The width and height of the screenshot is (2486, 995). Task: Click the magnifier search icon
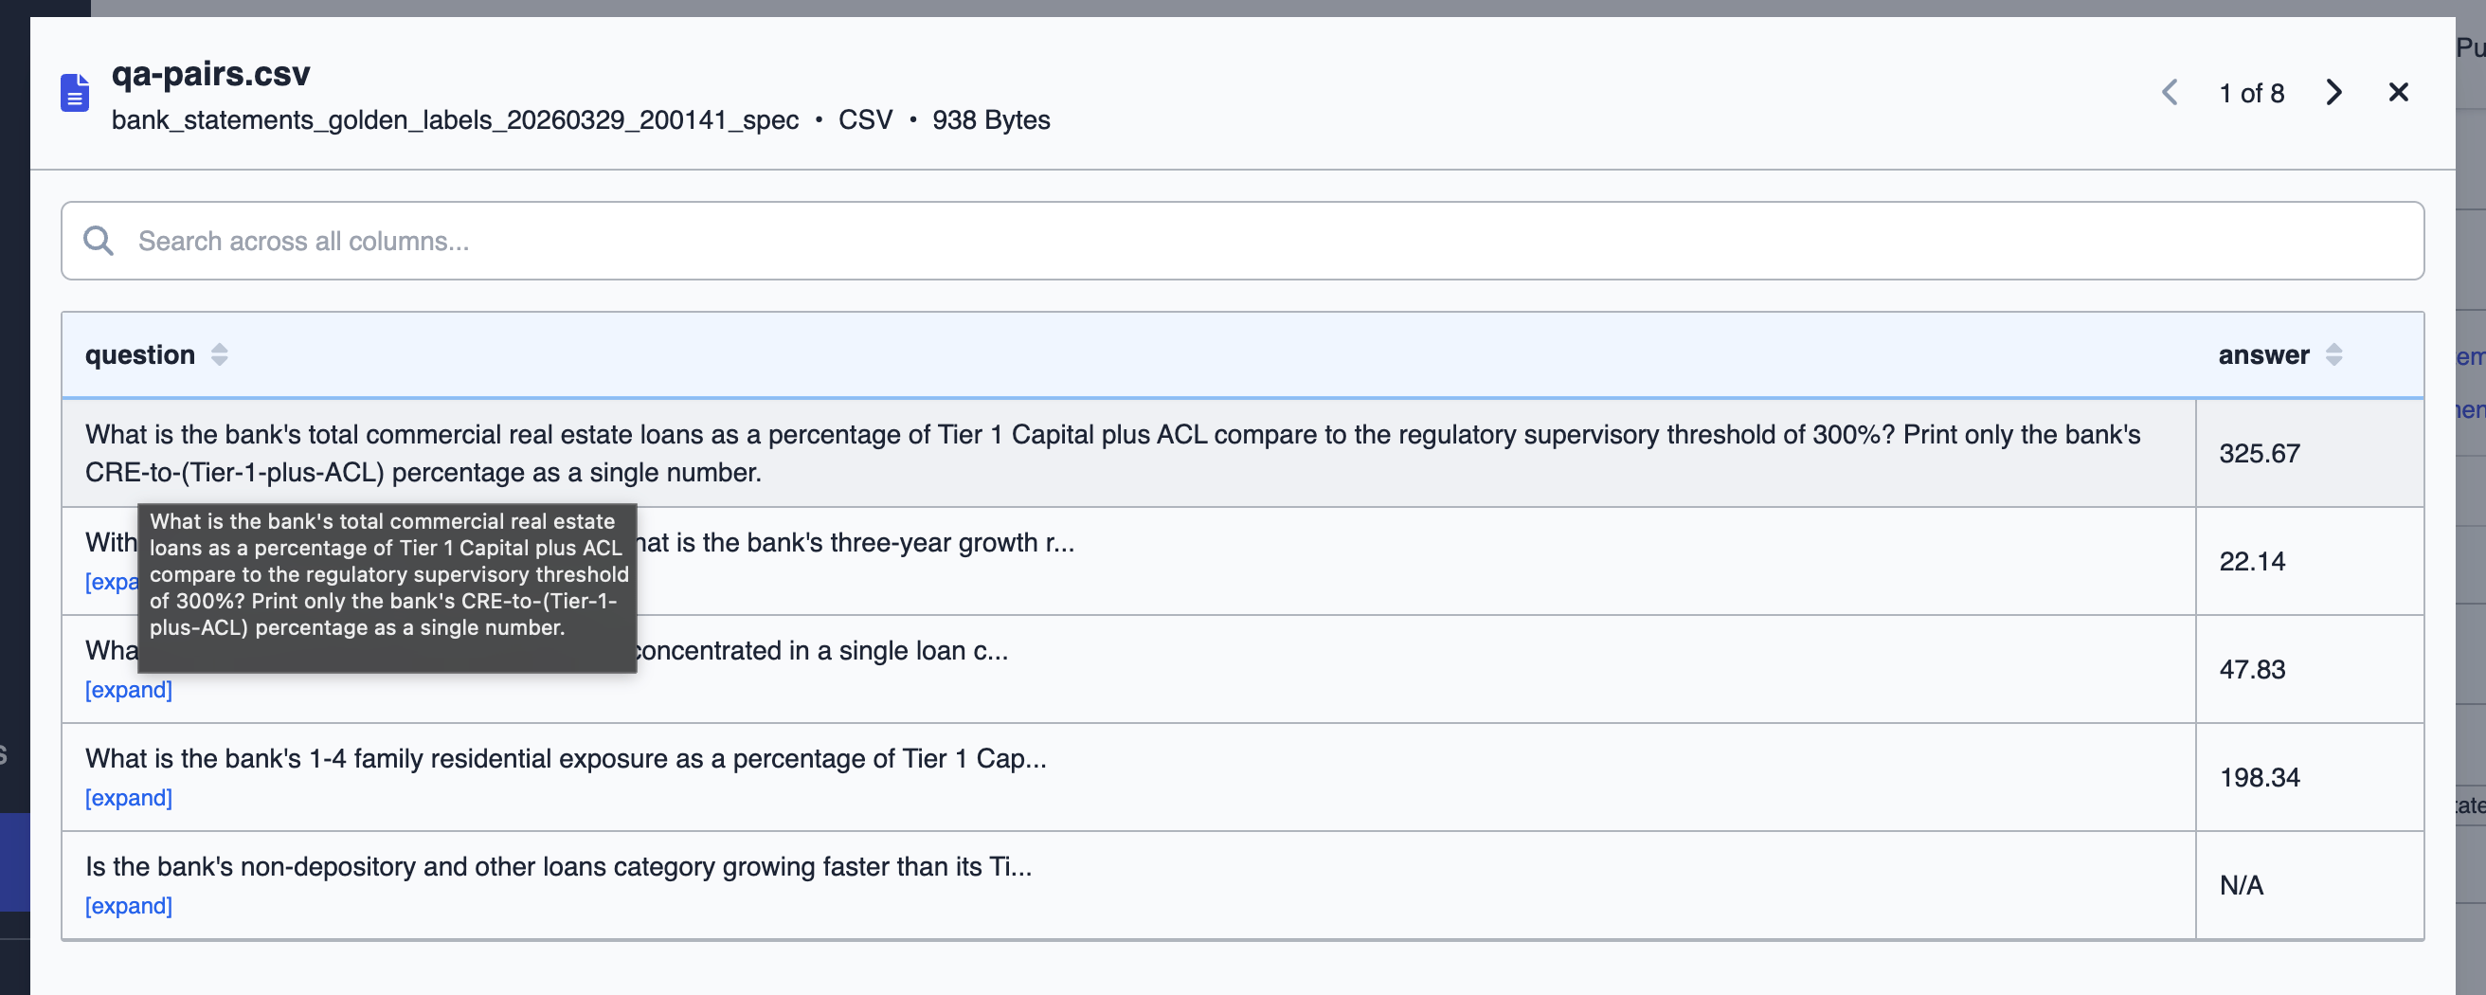pos(99,242)
